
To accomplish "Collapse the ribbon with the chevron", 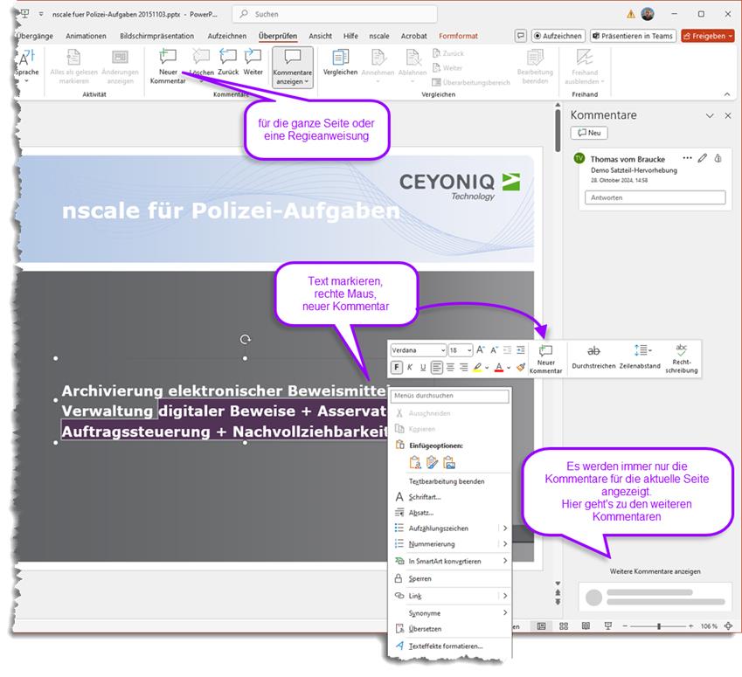I will pyautogui.click(x=727, y=94).
